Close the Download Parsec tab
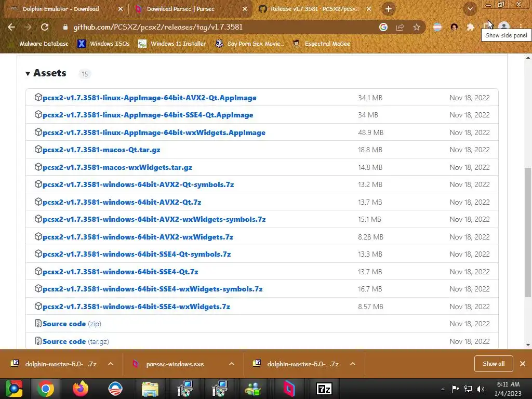 (245, 9)
